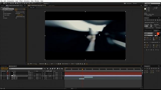Click the timeline layer search field
Screen dimensions: 161x90
tap(26, 69)
